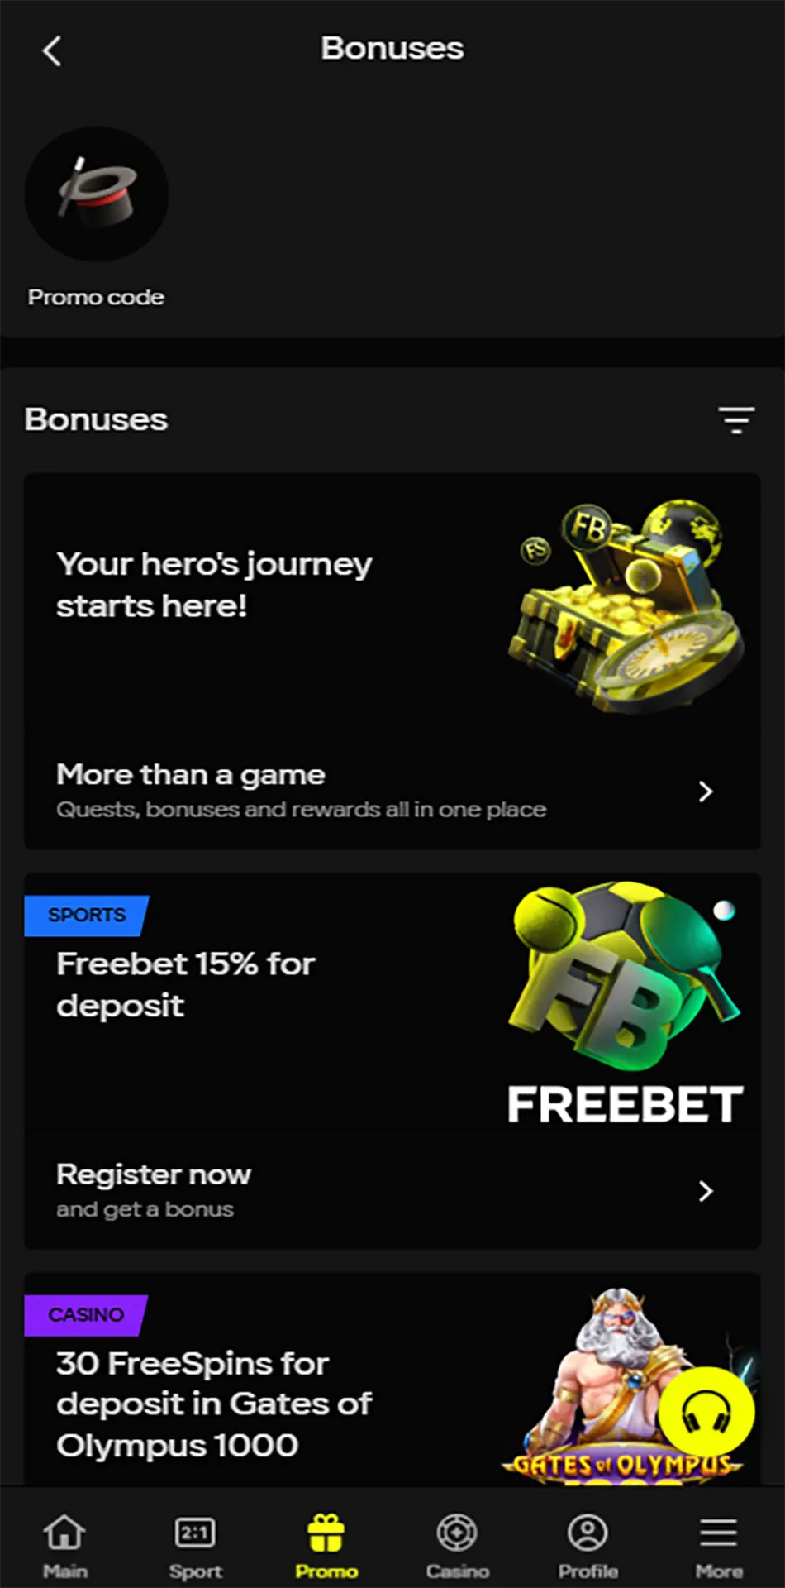Open Freebet 15% for deposit bonus
Image resolution: width=785 pixels, height=1588 pixels.
pyautogui.click(x=186, y=984)
